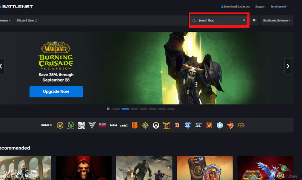302x180 pixels.
Task: Open World of Warcraft Classic icon
Action: [71, 125]
